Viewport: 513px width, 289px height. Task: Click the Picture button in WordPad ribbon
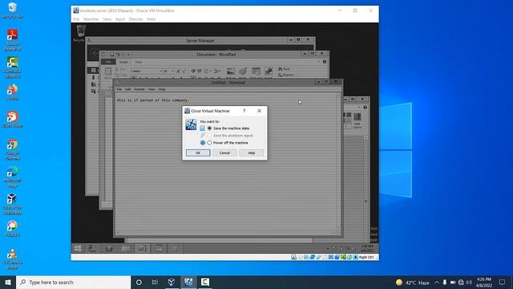click(231, 73)
